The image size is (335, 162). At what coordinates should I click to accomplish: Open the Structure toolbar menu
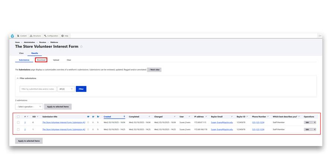click(35, 36)
